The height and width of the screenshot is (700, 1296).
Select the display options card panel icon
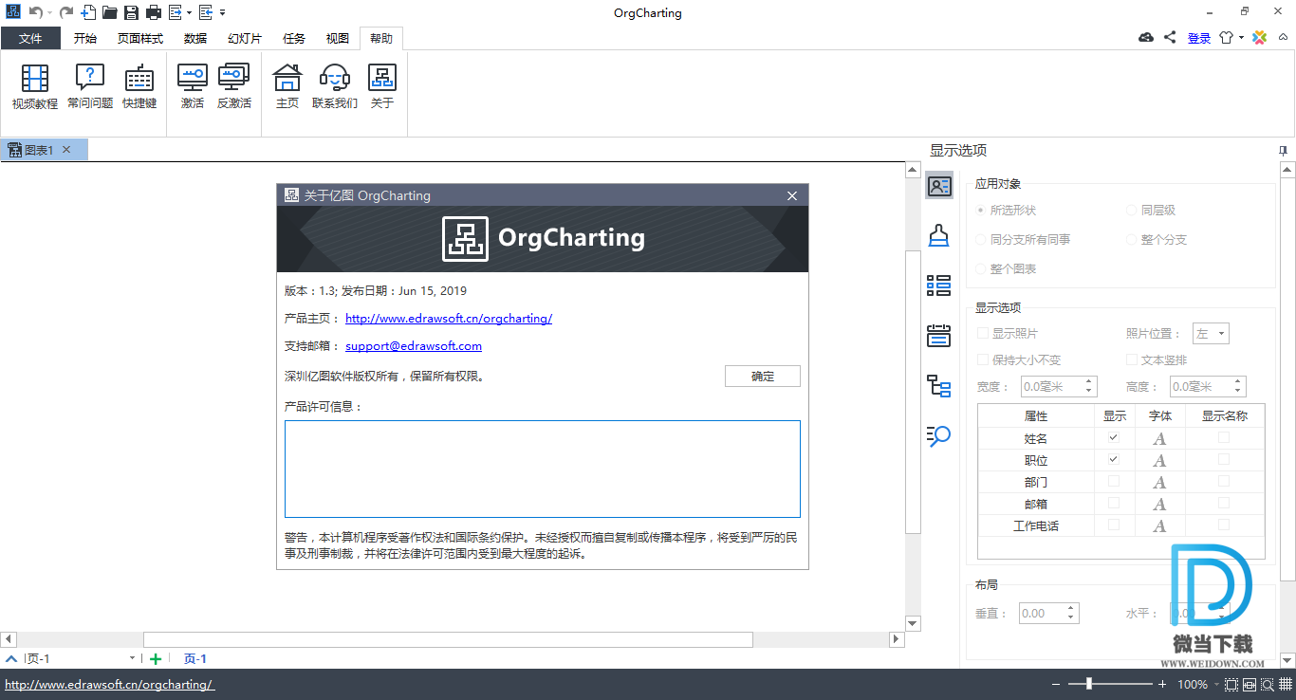(939, 186)
